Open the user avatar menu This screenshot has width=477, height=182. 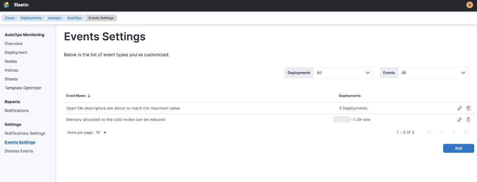click(469, 5)
